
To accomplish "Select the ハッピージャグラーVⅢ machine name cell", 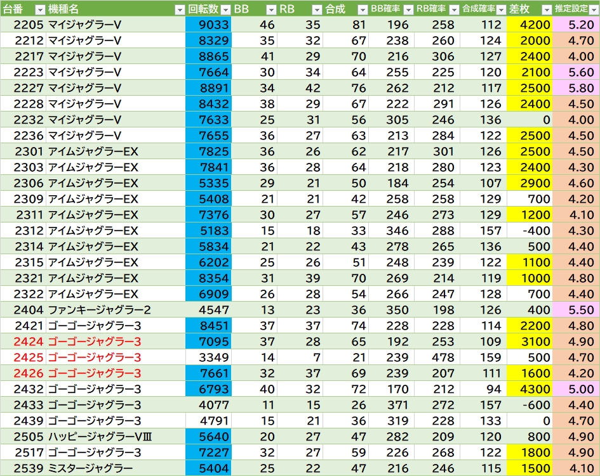I will click(x=116, y=437).
